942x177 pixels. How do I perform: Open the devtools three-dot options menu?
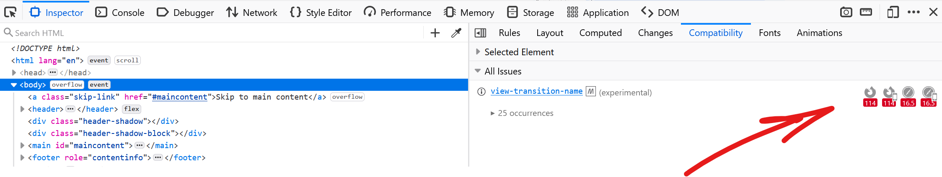914,13
